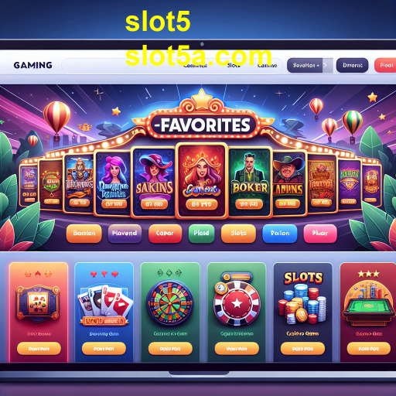The width and height of the screenshot is (396, 396).
Task: Expand the arrow beside the header dropdown
Action: 326,65
